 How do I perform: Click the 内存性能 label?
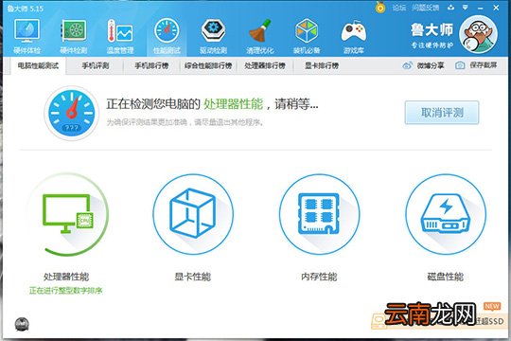tap(319, 277)
